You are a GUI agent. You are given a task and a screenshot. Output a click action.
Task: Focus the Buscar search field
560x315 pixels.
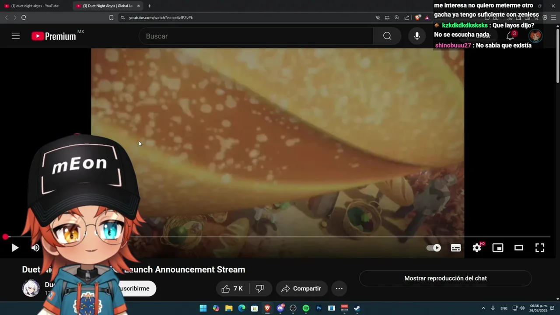click(256, 36)
